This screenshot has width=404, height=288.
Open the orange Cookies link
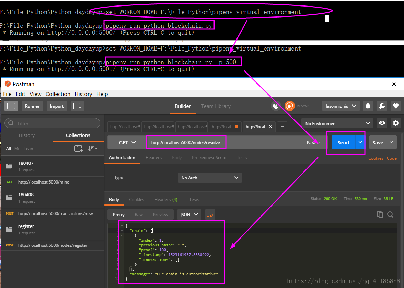(x=376, y=158)
